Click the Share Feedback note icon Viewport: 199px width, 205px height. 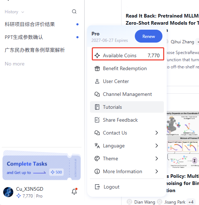tap(97, 120)
